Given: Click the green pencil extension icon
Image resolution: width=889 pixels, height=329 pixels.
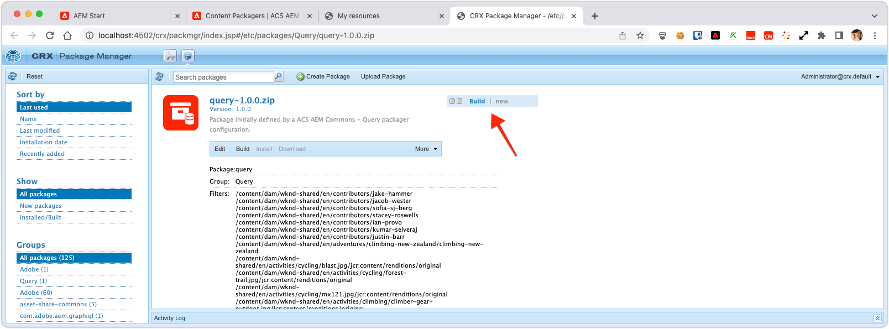Looking at the screenshot, I should click(733, 35).
